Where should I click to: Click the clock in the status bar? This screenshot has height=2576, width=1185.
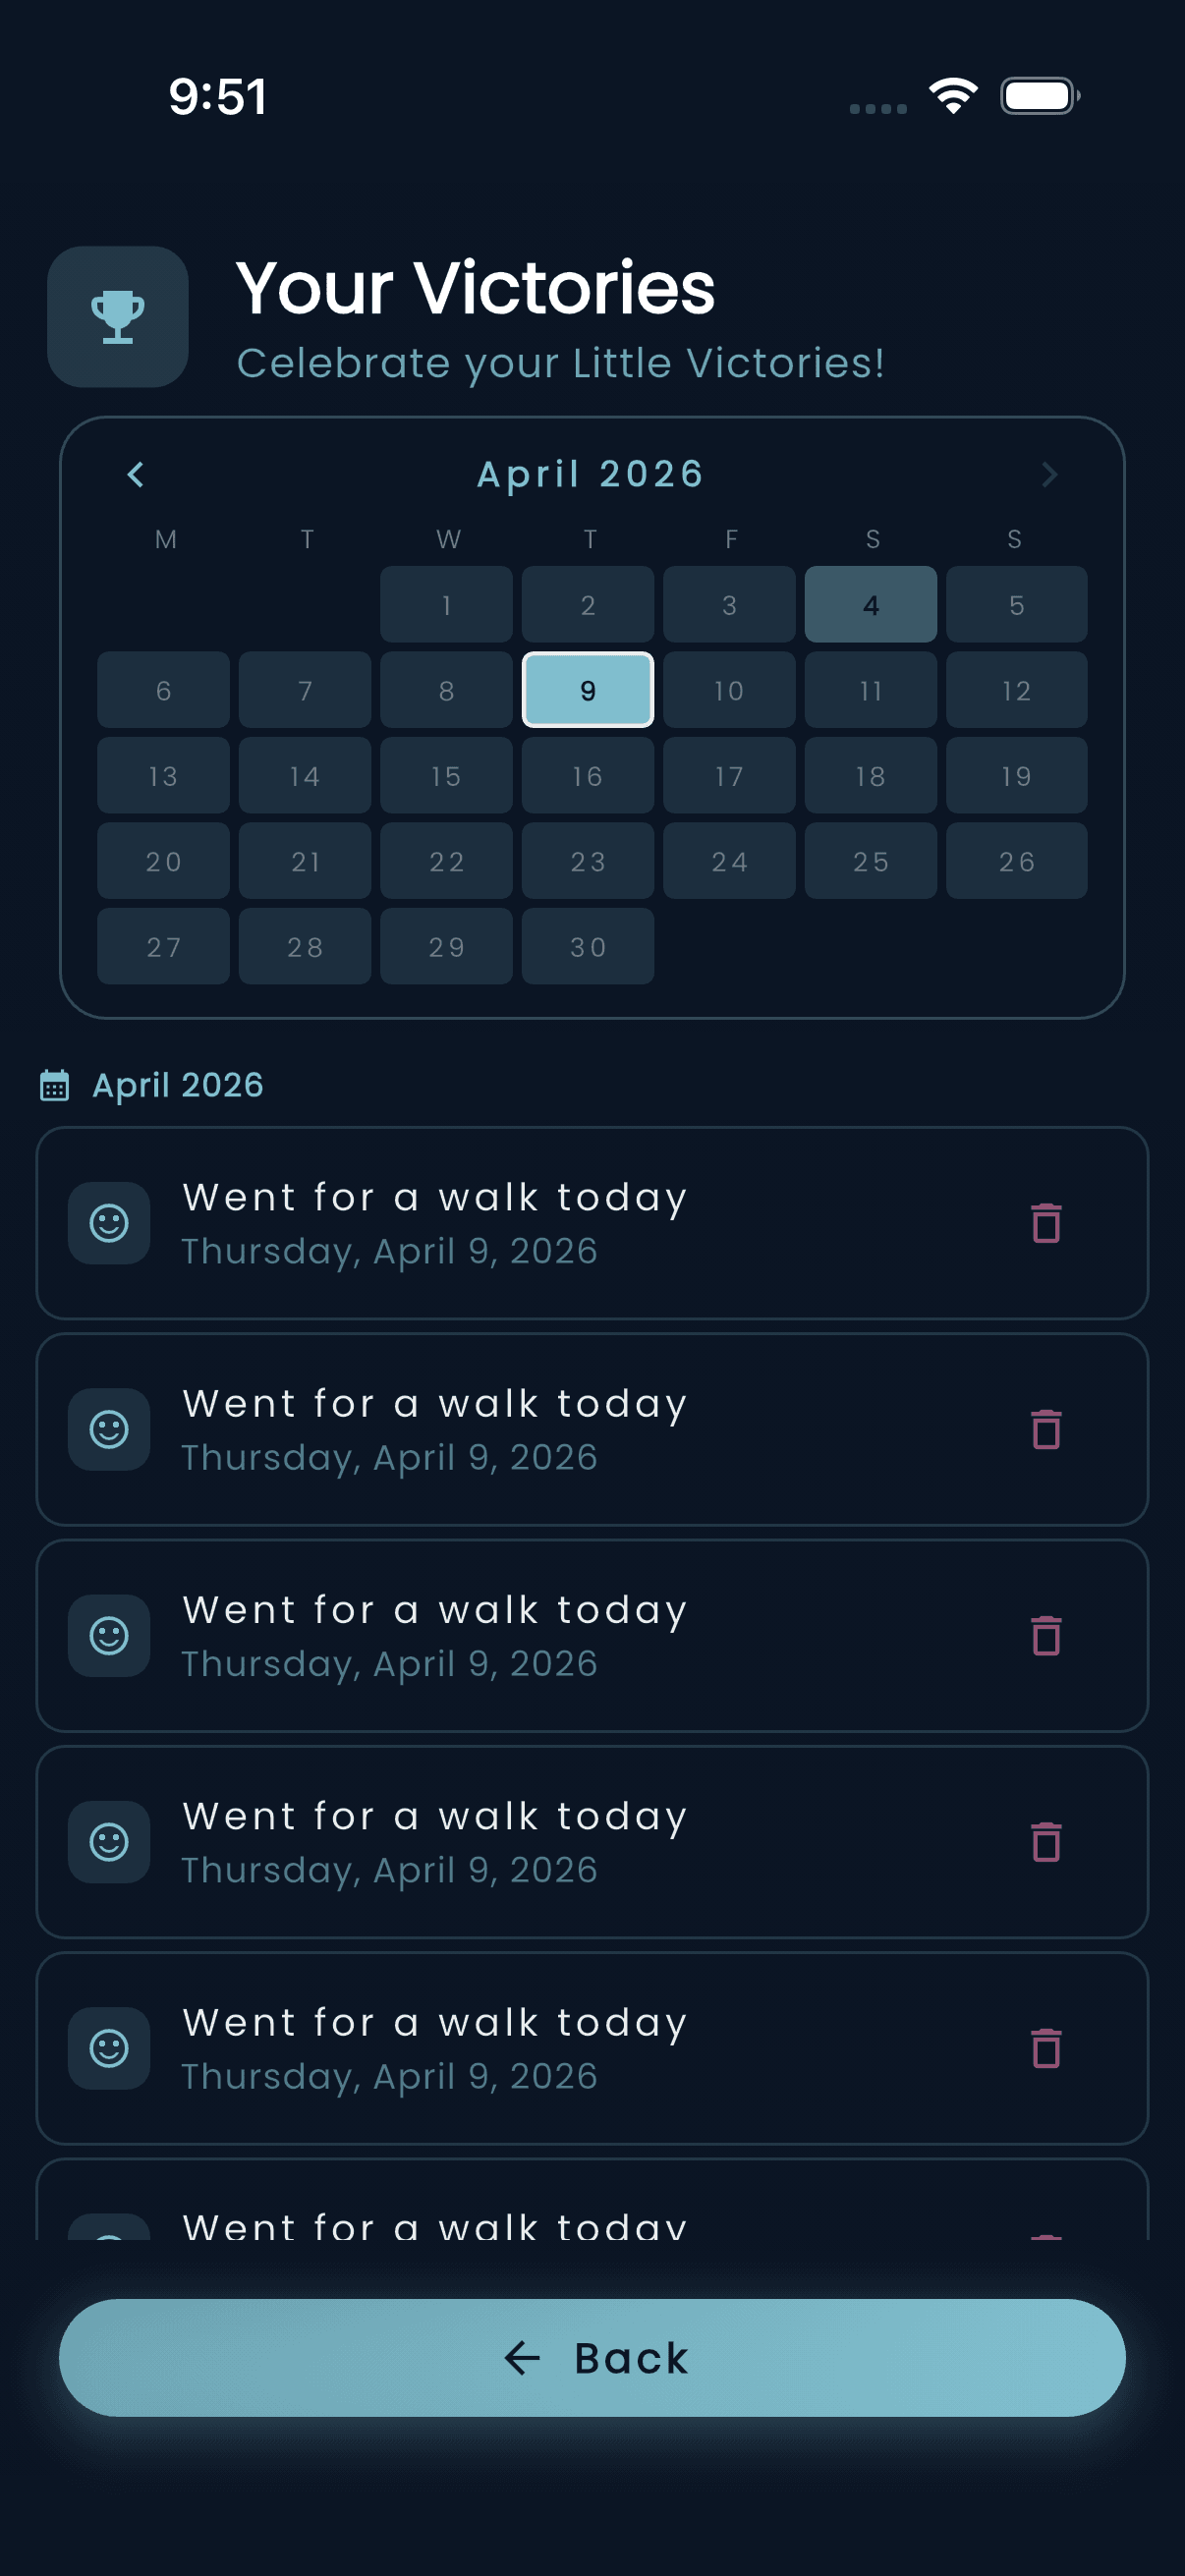point(219,96)
